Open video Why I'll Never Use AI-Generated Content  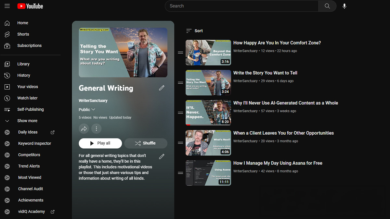[x=286, y=103]
